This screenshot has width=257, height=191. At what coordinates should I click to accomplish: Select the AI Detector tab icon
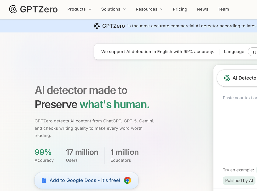[227, 78]
